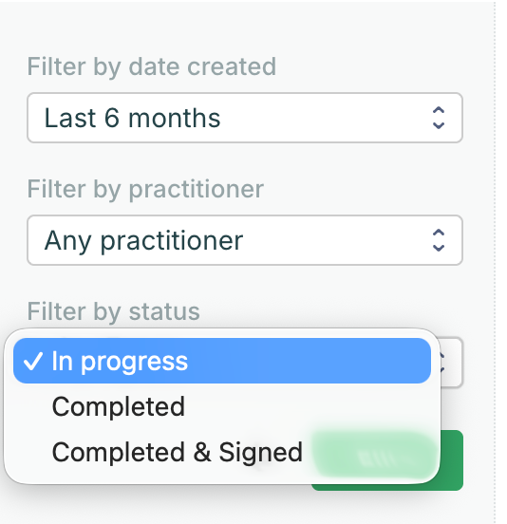
Task: Click the chevron arrows on the practitioner selector
Action: [x=439, y=240]
